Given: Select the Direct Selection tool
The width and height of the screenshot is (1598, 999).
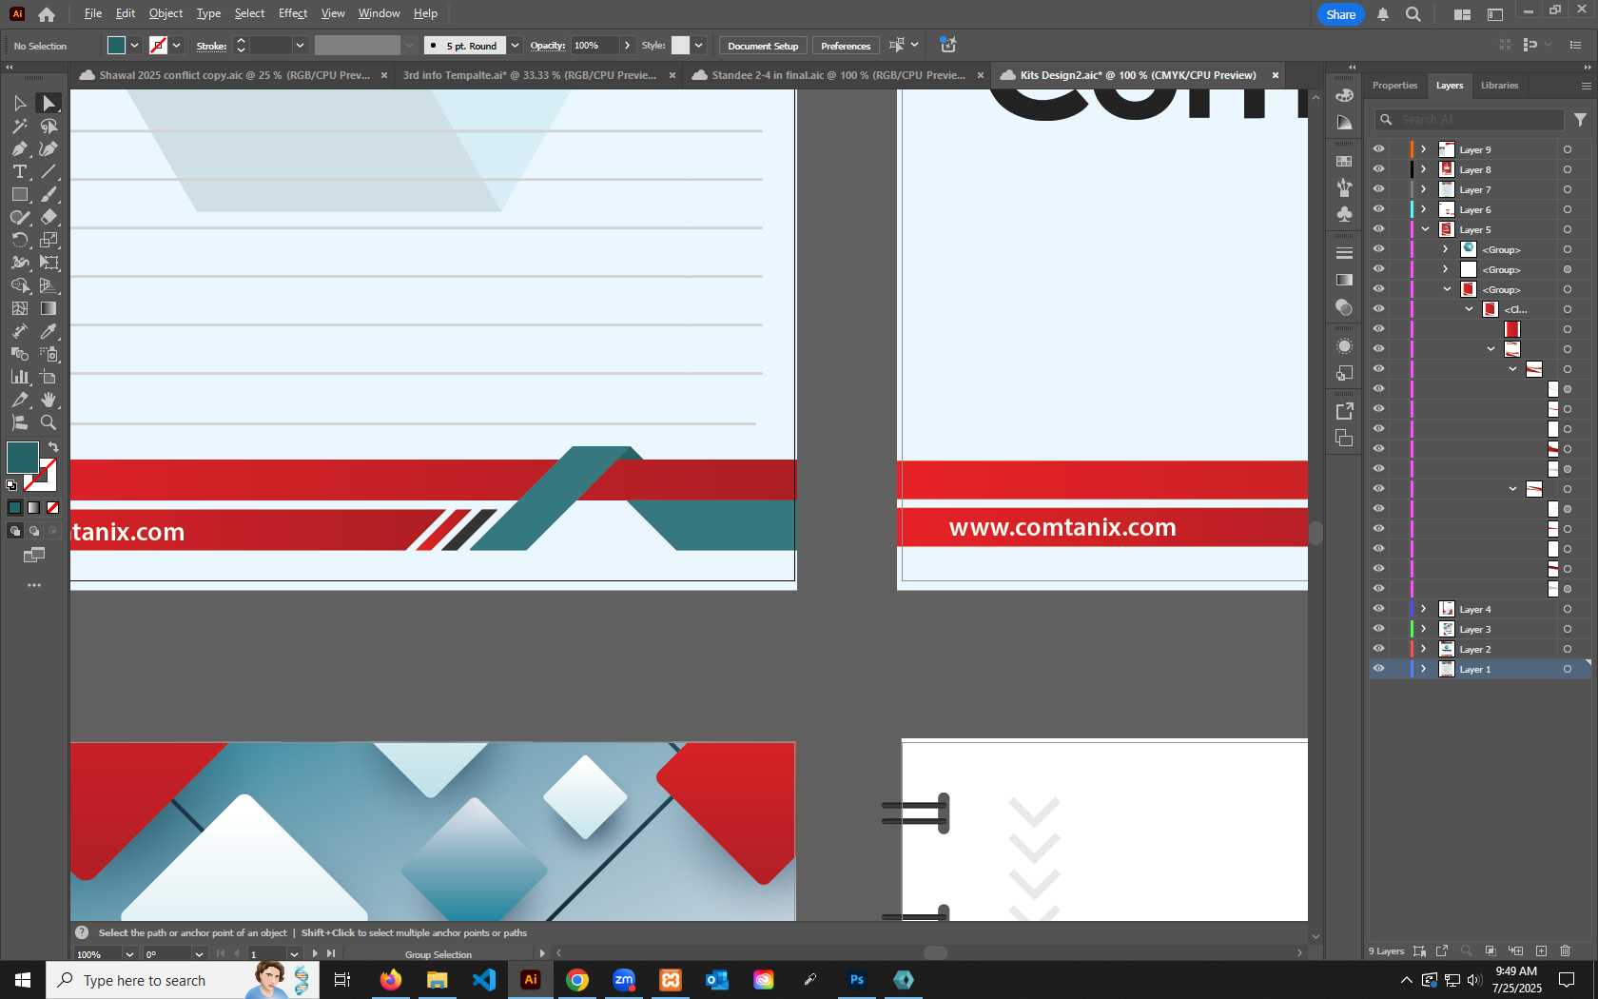Looking at the screenshot, I should click(x=49, y=103).
